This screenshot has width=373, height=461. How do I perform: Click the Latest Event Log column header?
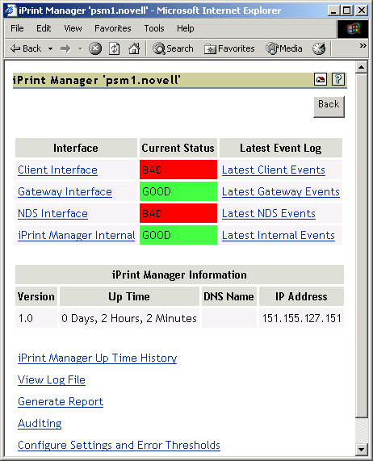tap(281, 148)
